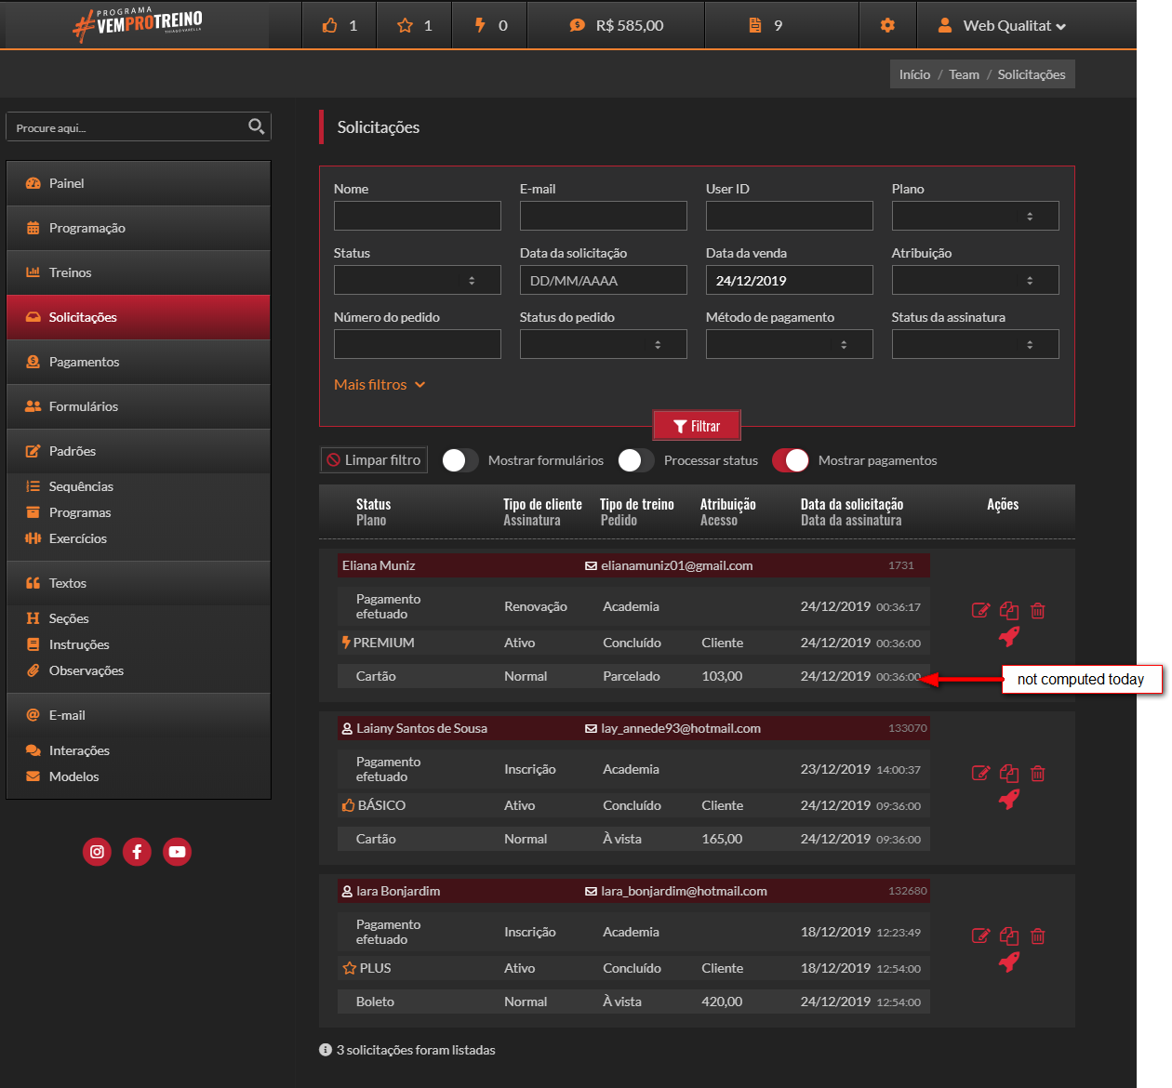
Task: Enable the Mostrar formulários toggle
Action: coord(459,460)
